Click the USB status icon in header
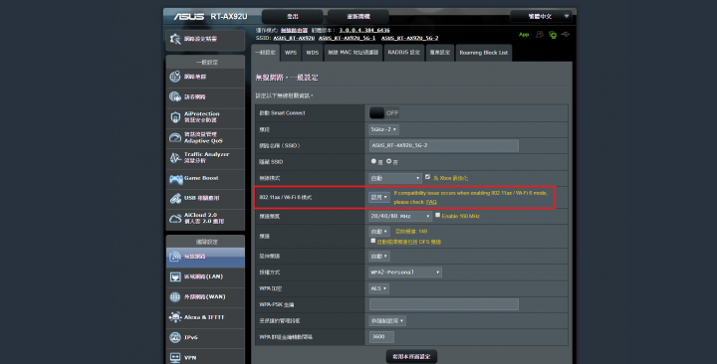The height and width of the screenshot is (364, 717). pos(566,35)
